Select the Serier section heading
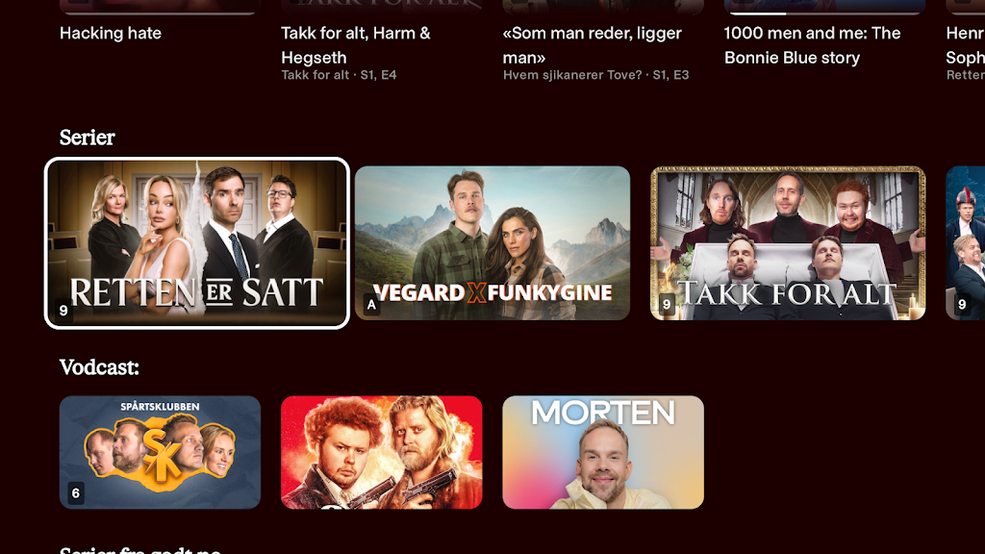Viewport: 985px width, 554px height. tap(88, 138)
